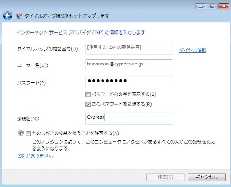231x187 pixels.
Task: Click the dial-up connection wizard icon in title
Action: [19, 16]
